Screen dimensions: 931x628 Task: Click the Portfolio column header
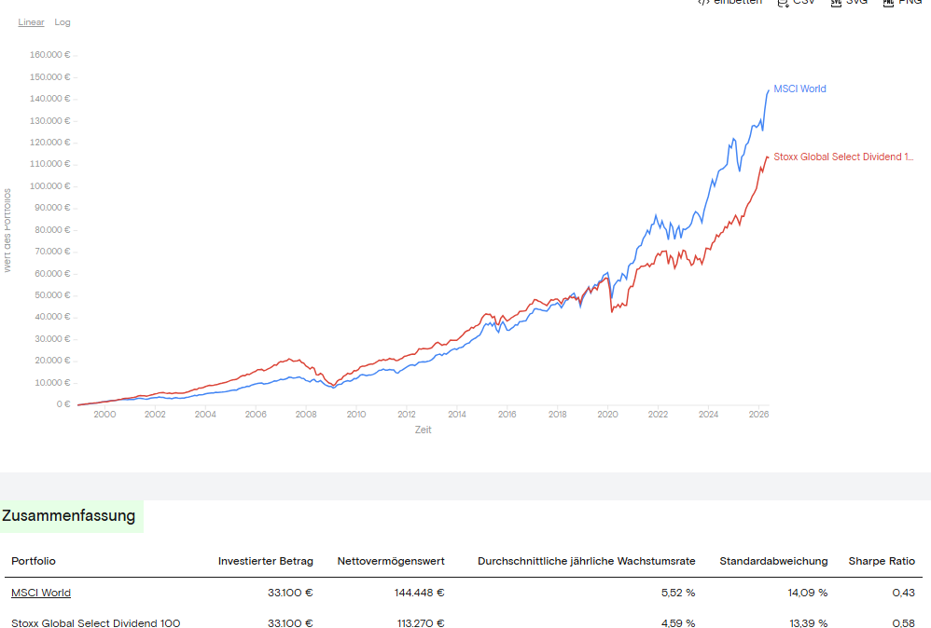tap(34, 561)
